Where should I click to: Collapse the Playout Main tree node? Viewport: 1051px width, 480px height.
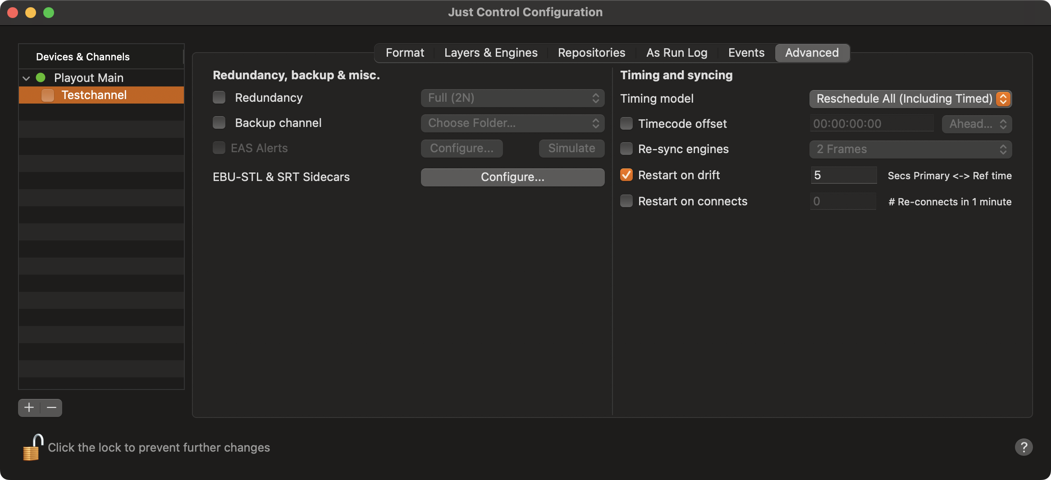pos(26,78)
